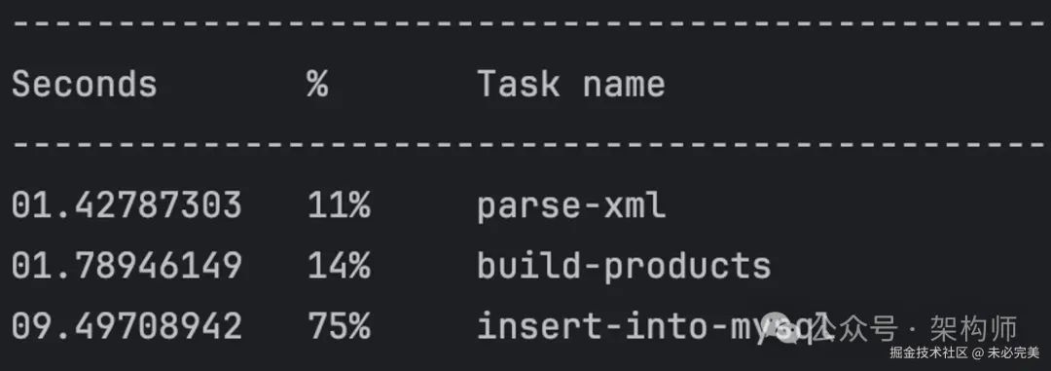This screenshot has height=371, width=1051.
Task: Select the 14% percentage value
Action: point(340,266)
